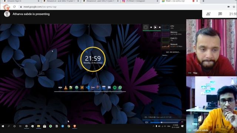Open the pink P app icon in dock

coord(98,88)
